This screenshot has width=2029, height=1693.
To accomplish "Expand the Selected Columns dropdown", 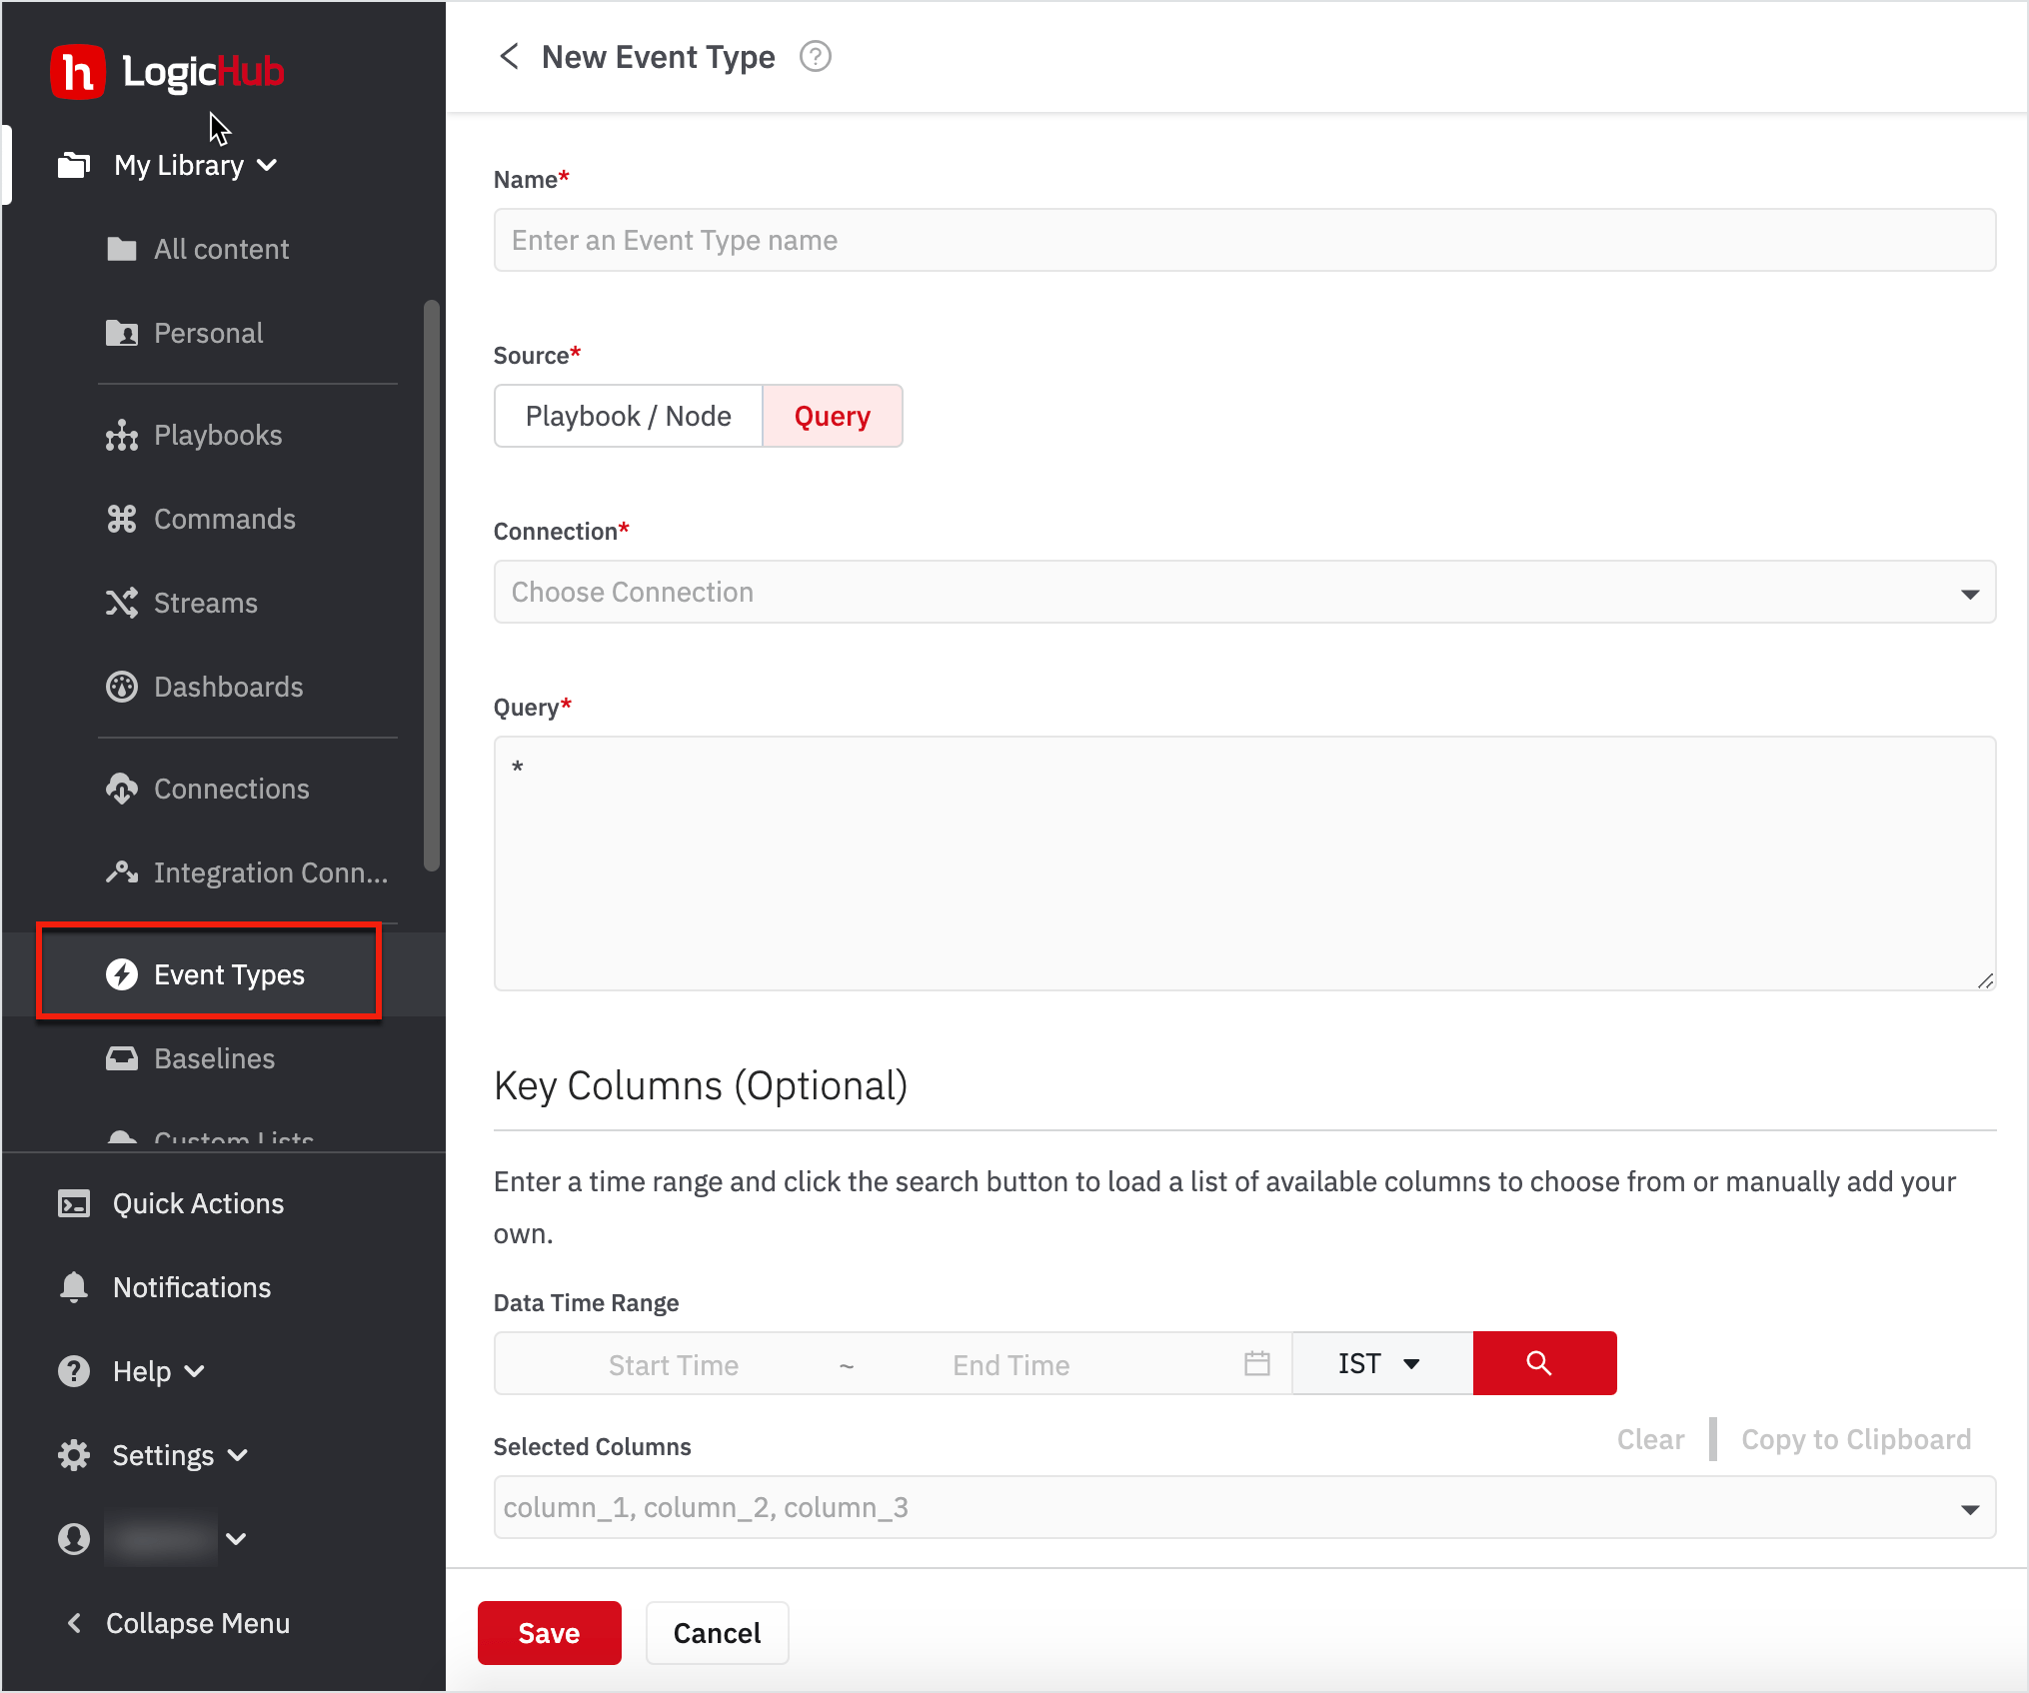I will click(1243, 1507).
